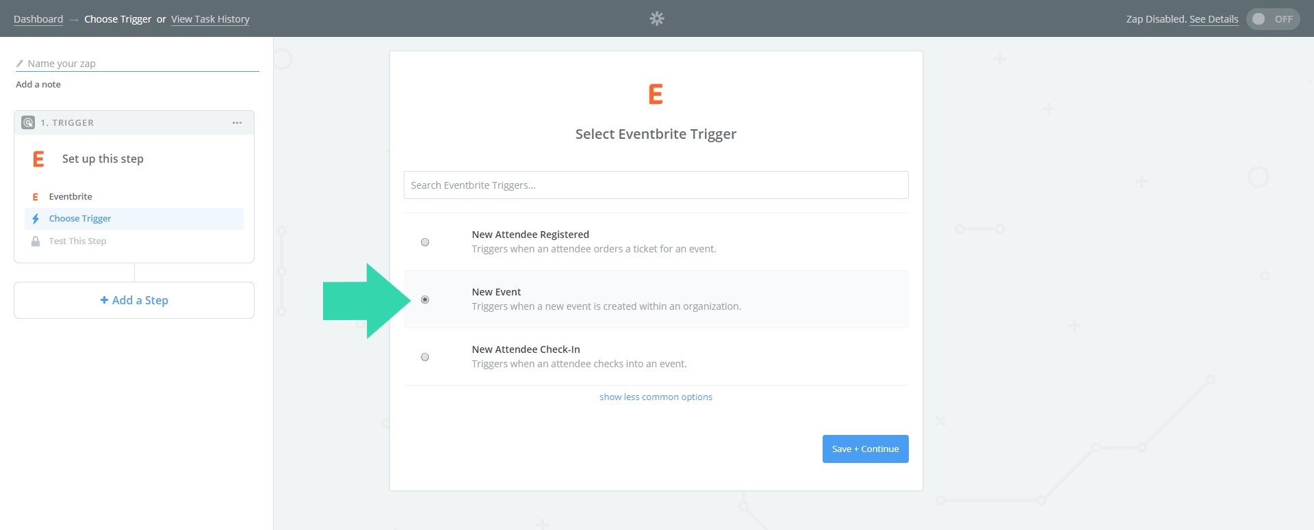1314x530 pixels.
Task: Click the small Eventbrite app icon in sidebar
Action: [36, 197]
